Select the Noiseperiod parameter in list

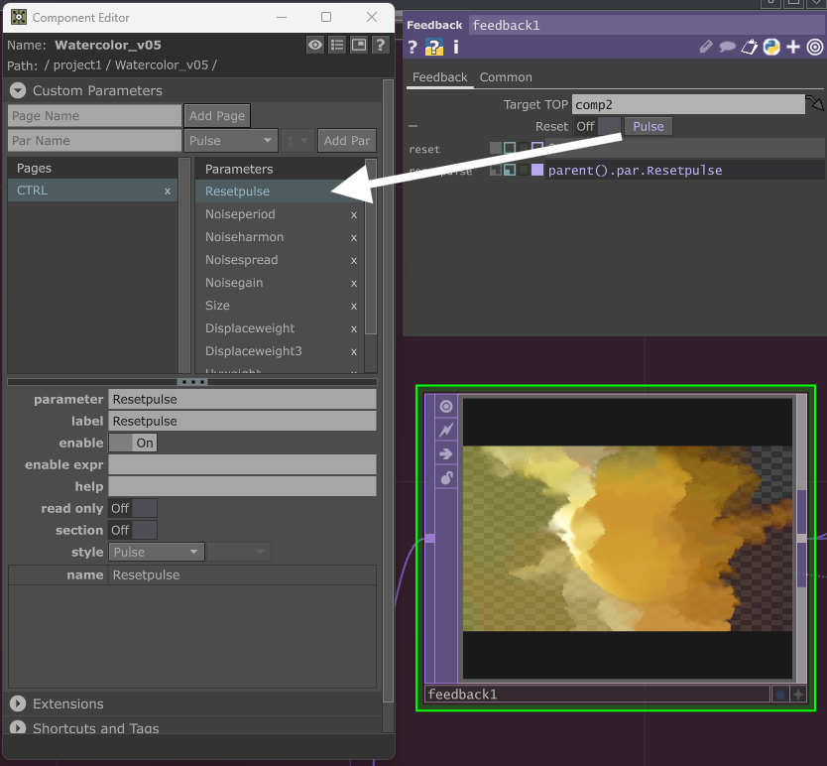[x=280, y=214]
